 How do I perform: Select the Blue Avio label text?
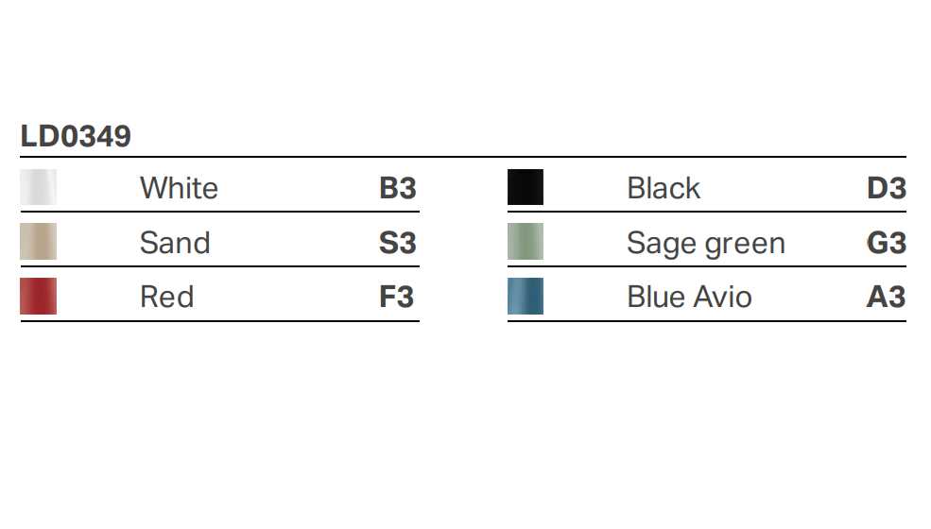pos(689,298)
